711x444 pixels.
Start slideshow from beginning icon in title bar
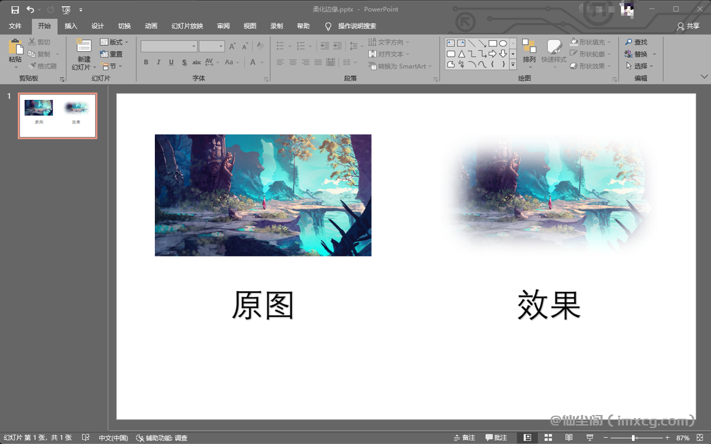click(x=66, y=9)
